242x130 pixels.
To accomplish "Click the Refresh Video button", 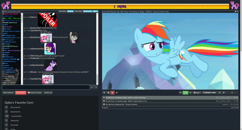I will 209,93.
